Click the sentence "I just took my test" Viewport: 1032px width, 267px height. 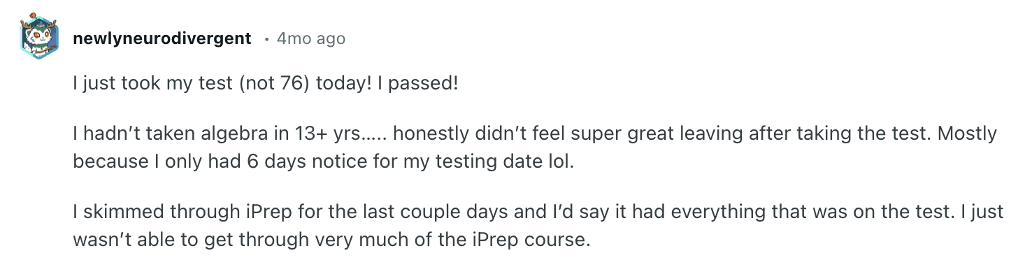coord(153,85)
